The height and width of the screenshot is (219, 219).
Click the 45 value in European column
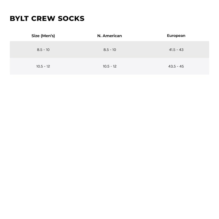181,66
